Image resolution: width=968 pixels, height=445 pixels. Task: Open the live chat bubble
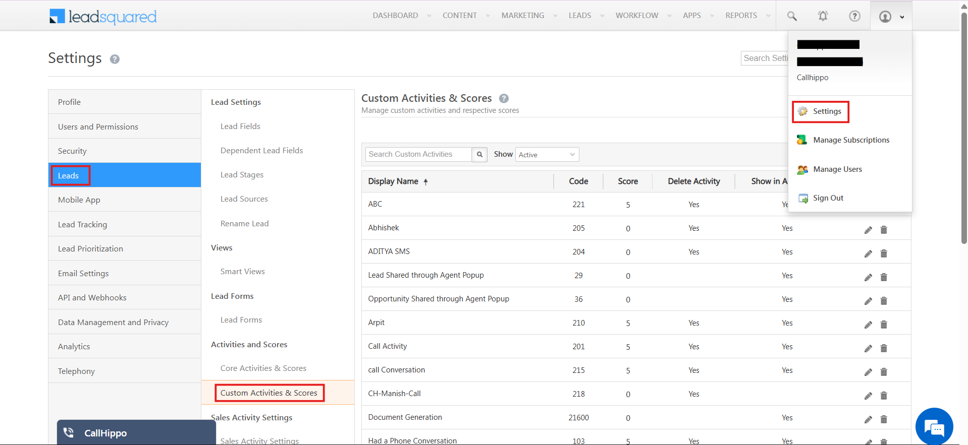(x=934, y=426)
